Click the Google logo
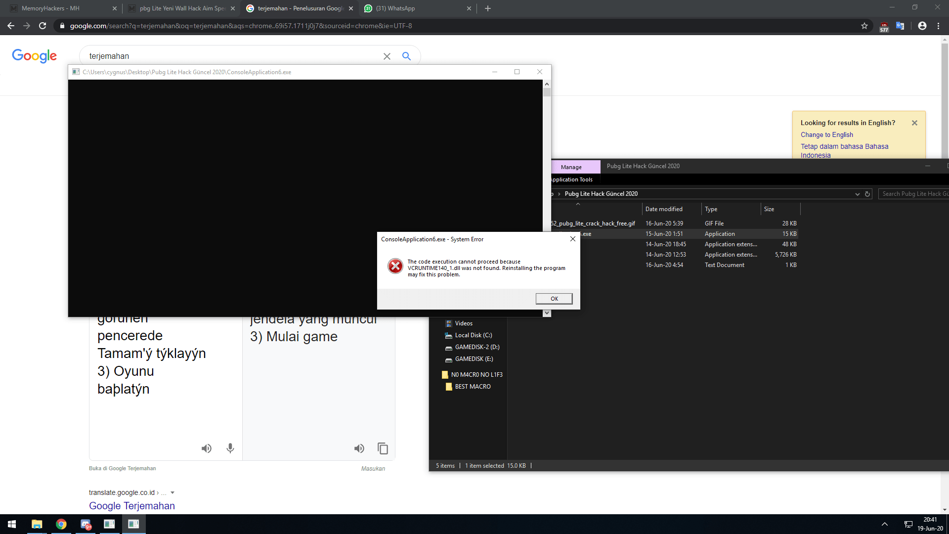The image size is (949, 534). [x=34, y=56]
